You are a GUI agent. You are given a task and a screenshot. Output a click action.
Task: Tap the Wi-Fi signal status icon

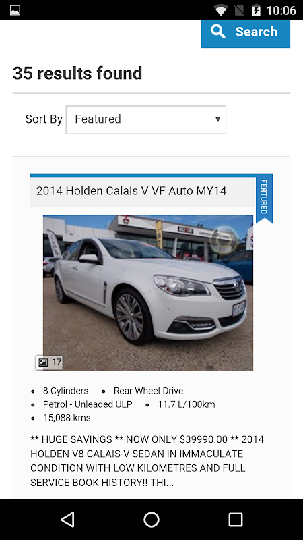[221, 10]
